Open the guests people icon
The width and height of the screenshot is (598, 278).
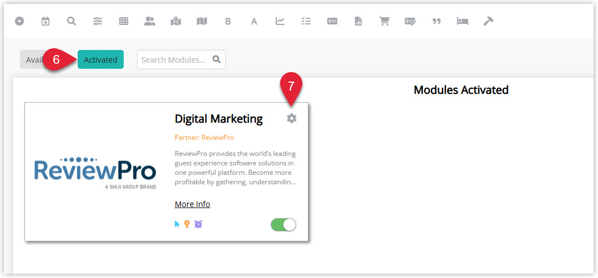[x=150, y=21]
